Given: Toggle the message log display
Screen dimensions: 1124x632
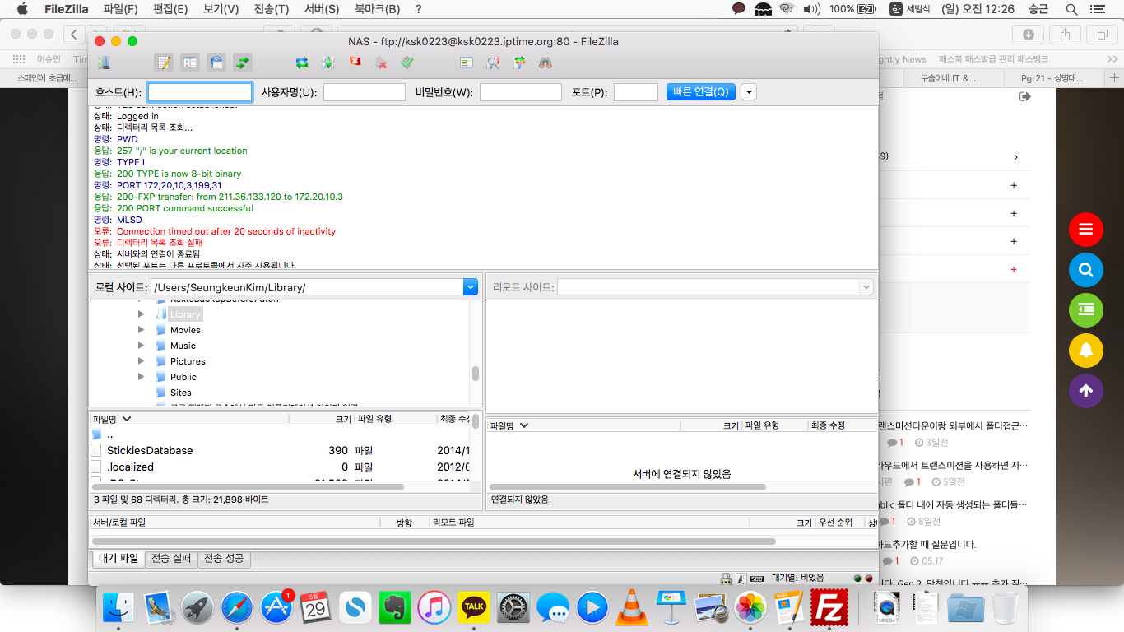Looking at the screenshot, I should [164, 63].
